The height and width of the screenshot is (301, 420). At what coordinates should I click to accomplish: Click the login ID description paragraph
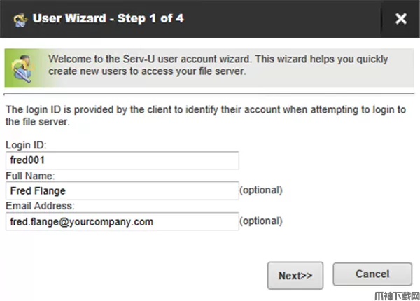coord(203,115)
